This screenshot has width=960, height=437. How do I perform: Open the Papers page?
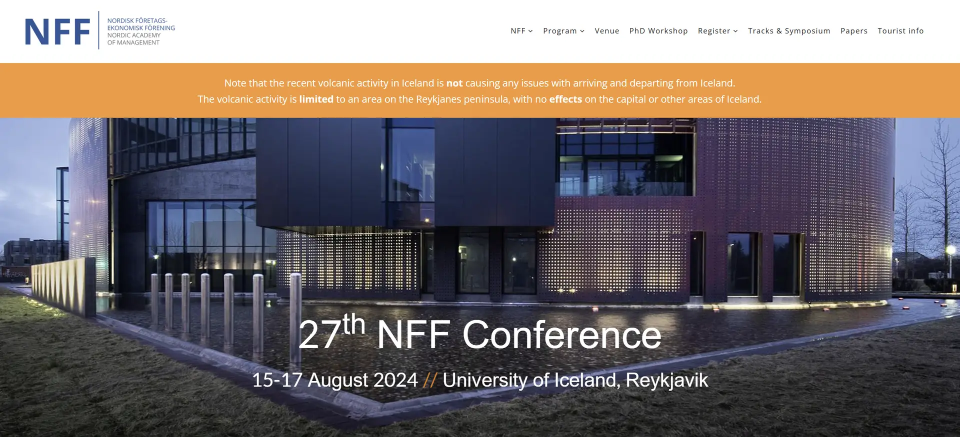pos(854,31)
